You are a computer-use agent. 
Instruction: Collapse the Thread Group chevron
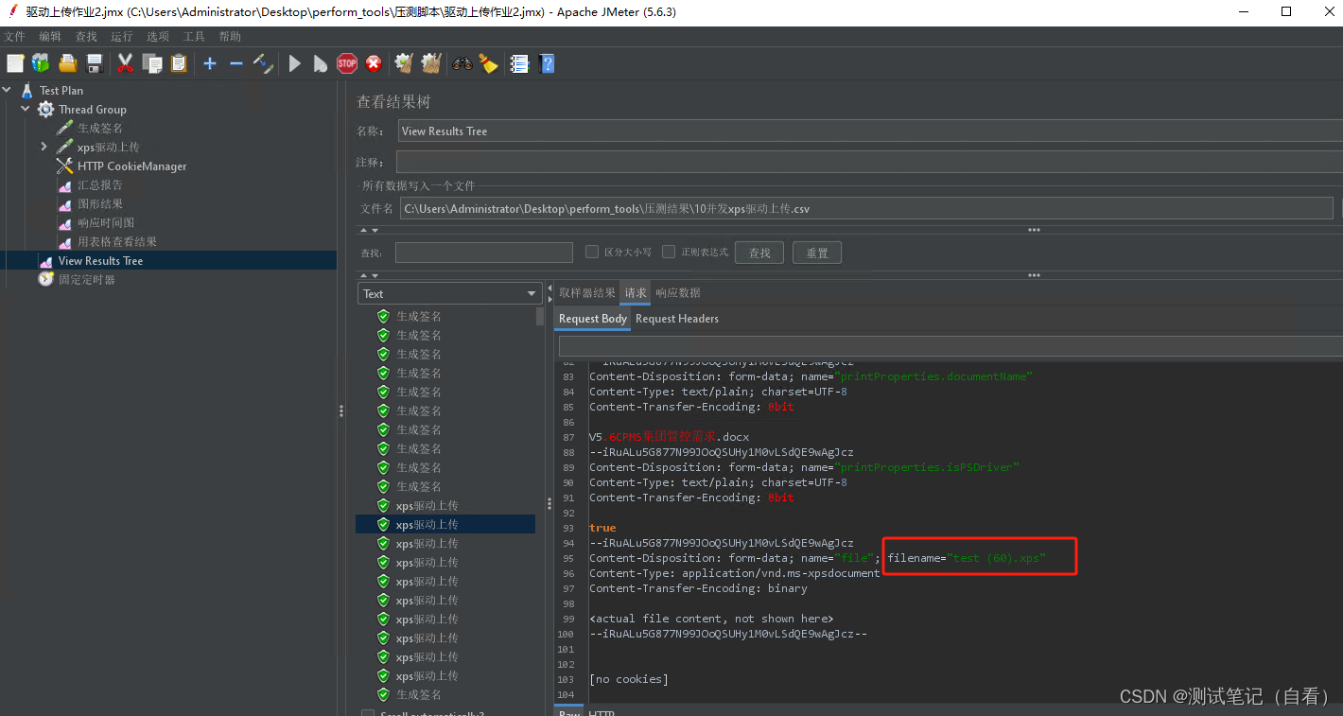tap(26, 110)
